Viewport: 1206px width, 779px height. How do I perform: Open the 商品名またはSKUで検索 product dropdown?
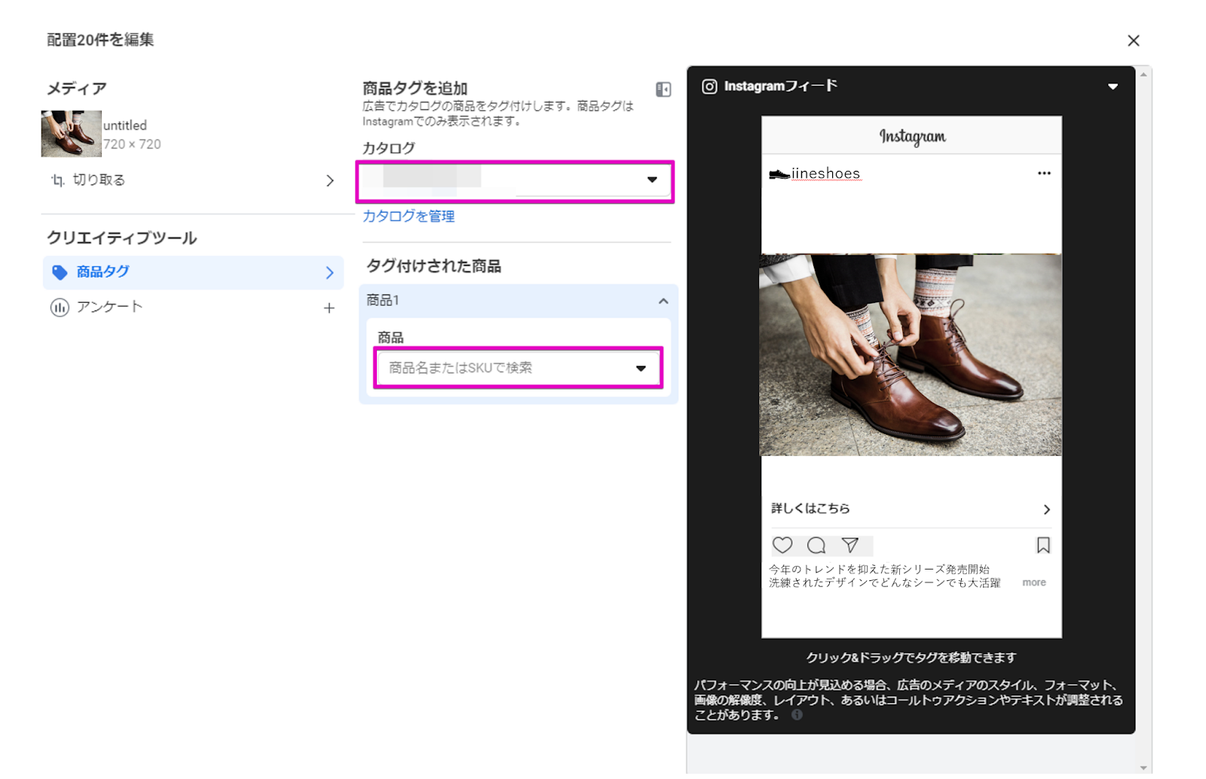pos(519,368)
